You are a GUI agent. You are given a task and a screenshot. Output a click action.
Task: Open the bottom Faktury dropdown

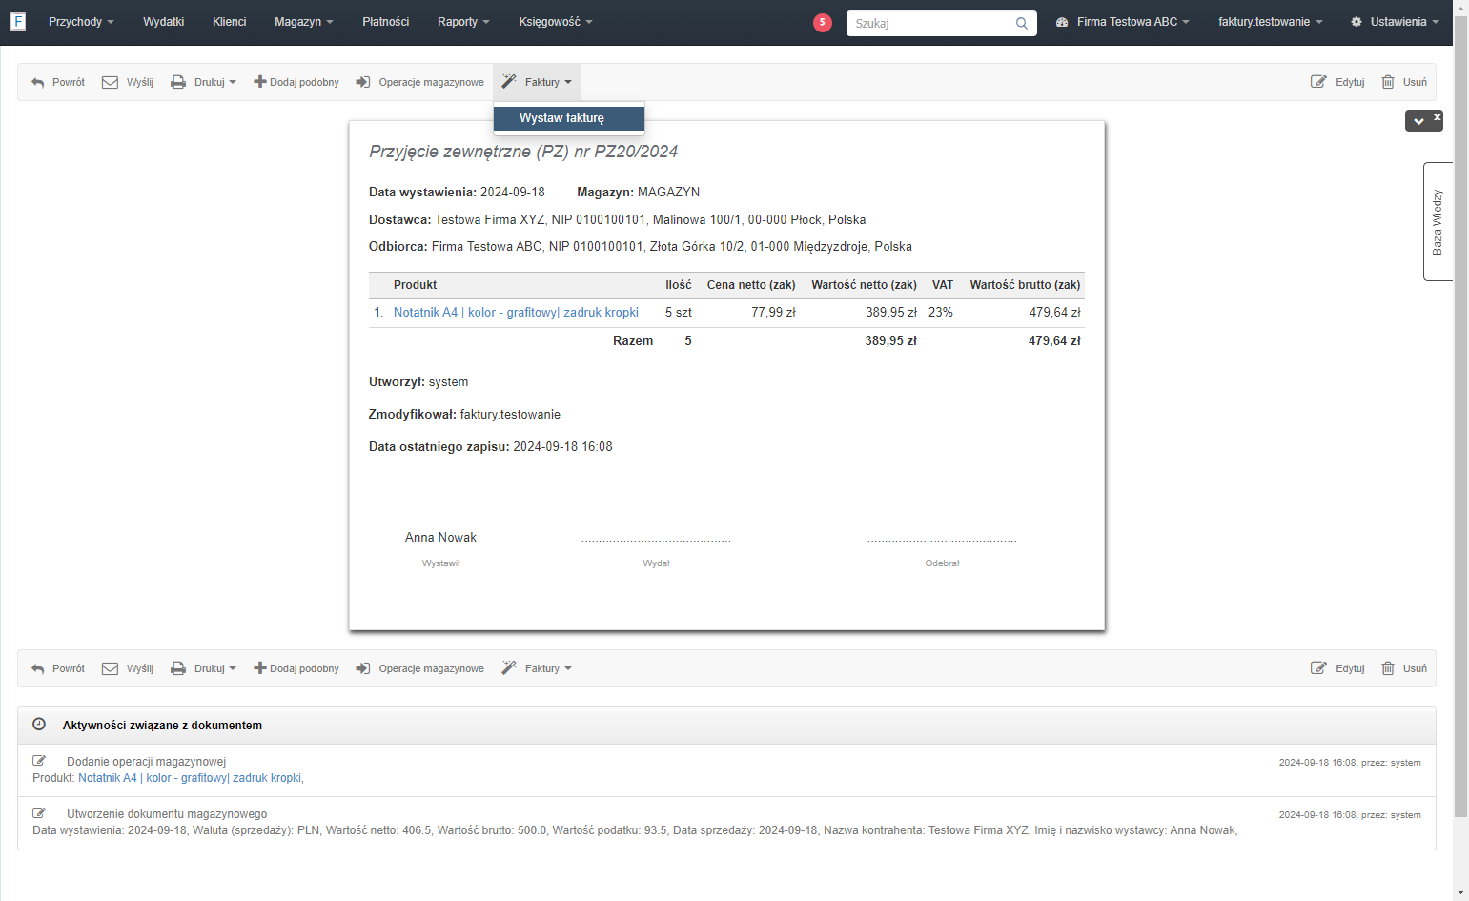tap(537, 668)
